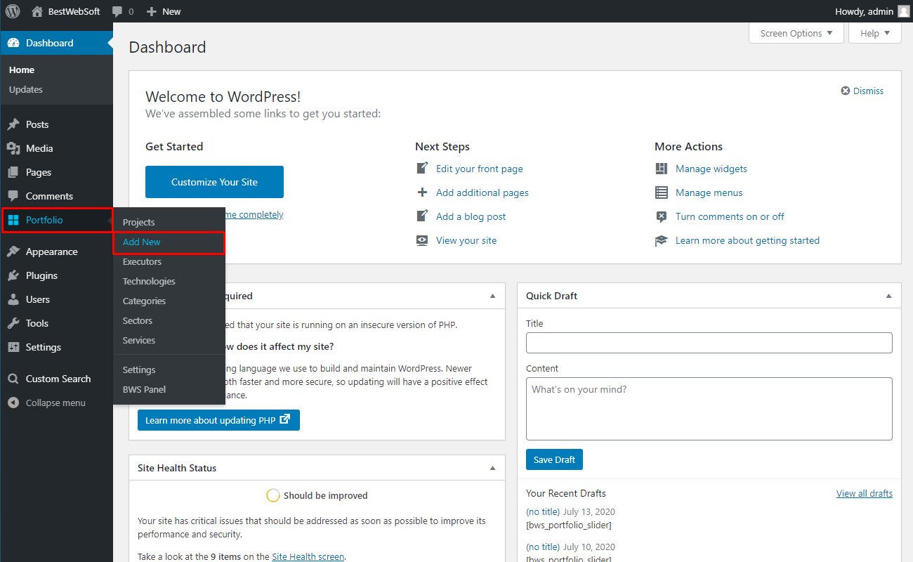Collapse the PHP Update Required panel arrow
This screenshot has width=913, height=562.
[492, 296]
